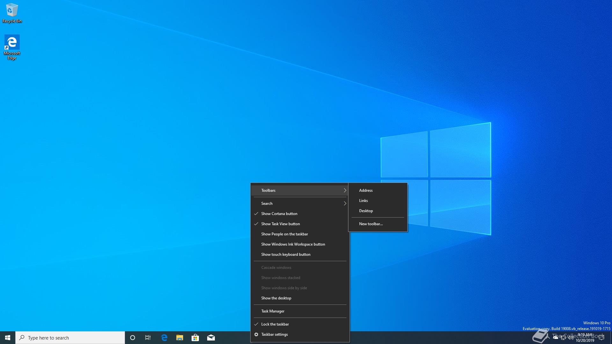Expand the Toolbars submenu arrow
The width and height of the screenshot is (612, 344).
[345, 190]
